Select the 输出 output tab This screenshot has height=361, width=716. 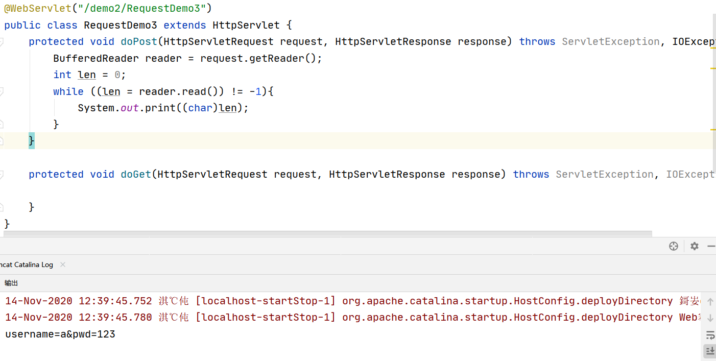click(11, 283)
